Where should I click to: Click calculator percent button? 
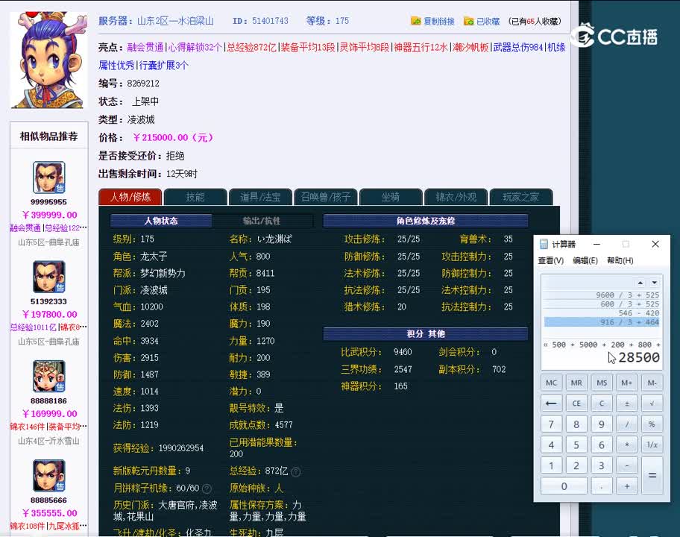click(x=652, y=424)
